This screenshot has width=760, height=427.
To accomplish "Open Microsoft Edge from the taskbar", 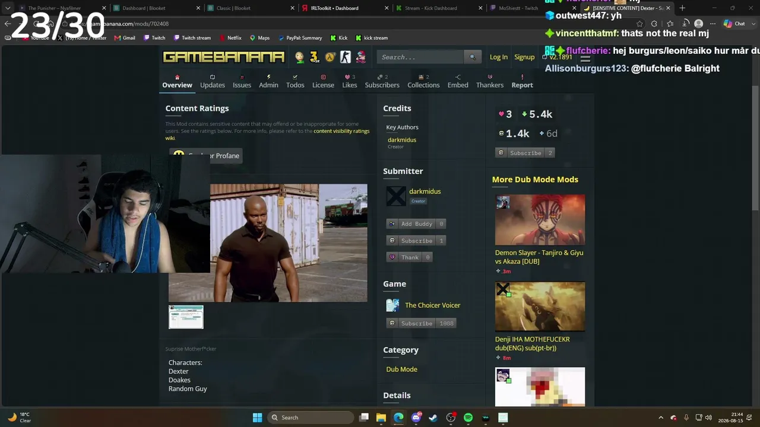I will pyautogui.click(x=398, y=418).
